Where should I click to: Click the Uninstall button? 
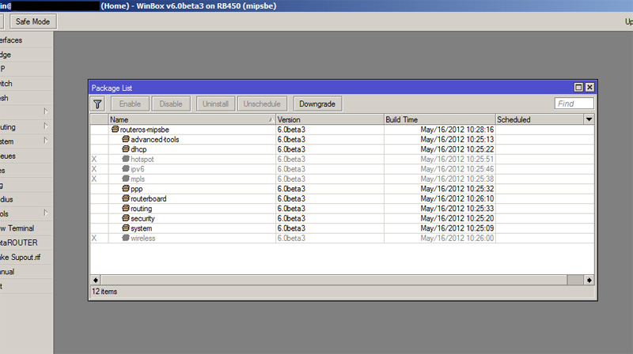click(x=215, y=104)
